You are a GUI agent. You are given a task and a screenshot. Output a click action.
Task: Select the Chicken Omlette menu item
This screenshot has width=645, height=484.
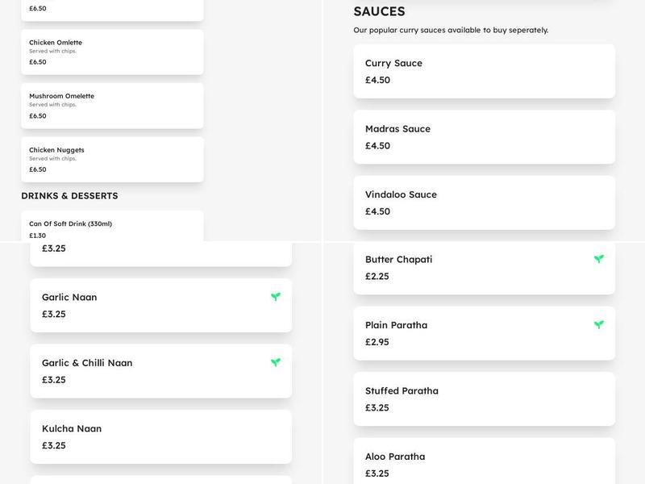(112, 52)
